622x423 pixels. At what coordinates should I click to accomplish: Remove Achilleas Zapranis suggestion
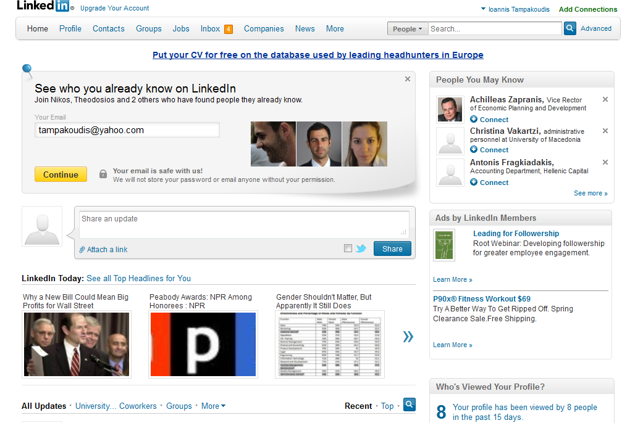coord(605,99)
